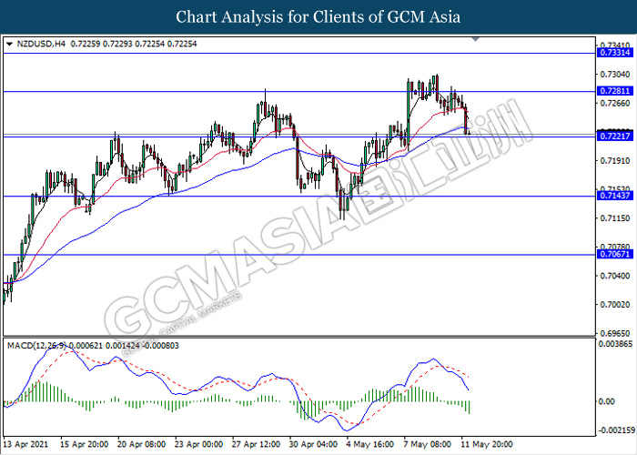Click the 27 Apr 12:00 time label
The width and height of the screenshot is (637, 455).
tap(256, 444)
